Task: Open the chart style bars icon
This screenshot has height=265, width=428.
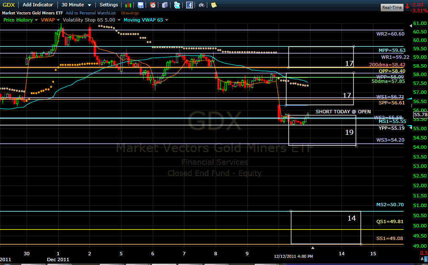Action: pyautogui.click(x=128, y=5)
